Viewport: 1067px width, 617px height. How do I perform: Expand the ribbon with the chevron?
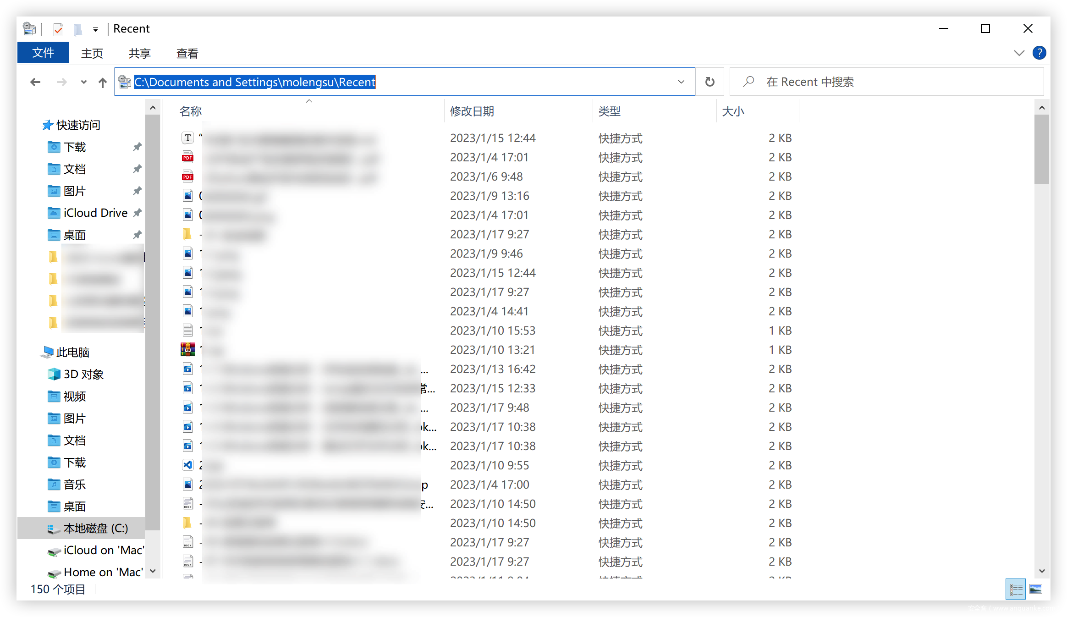[x=1019, y=53]
